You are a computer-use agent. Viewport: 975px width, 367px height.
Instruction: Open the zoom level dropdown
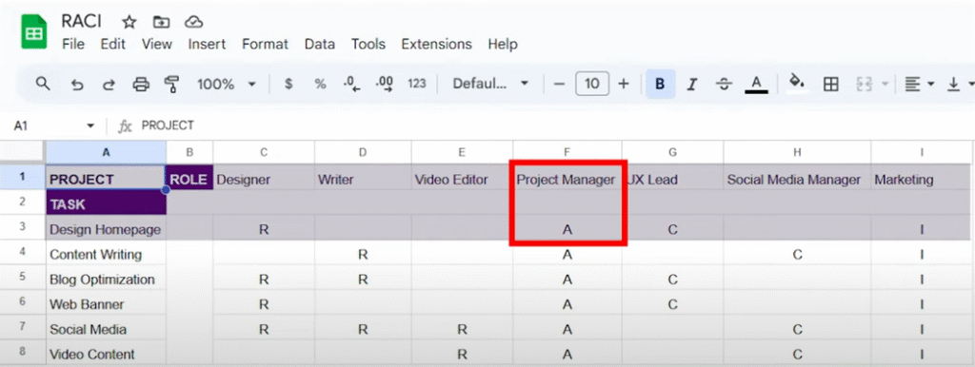[x=227, y=84]
